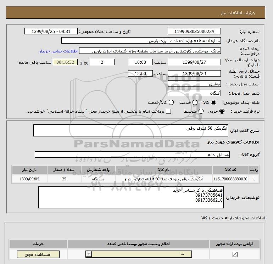
Task: Click the تعداد / مقدار column header
Action: click(x=64, y=170)
